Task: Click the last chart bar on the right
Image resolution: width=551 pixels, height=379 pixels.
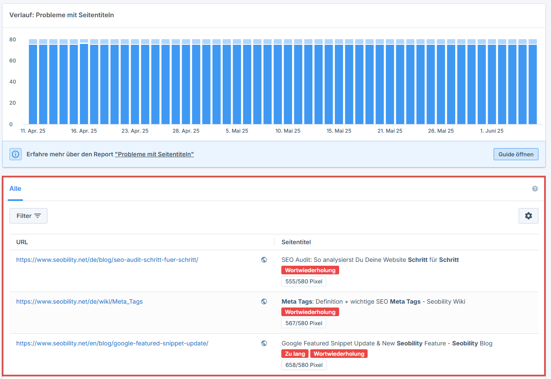Action: [x=533, y=82]
